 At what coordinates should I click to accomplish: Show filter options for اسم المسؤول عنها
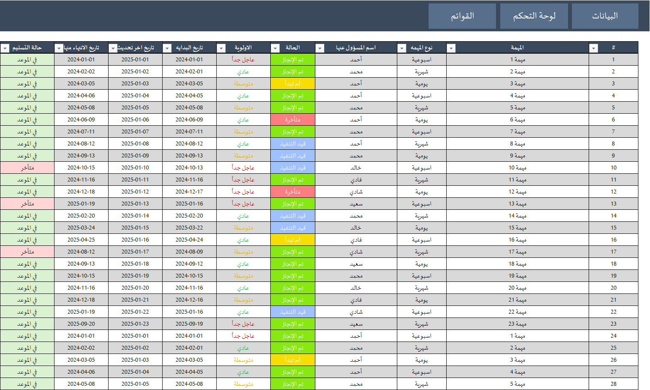[x=320, y=48]
